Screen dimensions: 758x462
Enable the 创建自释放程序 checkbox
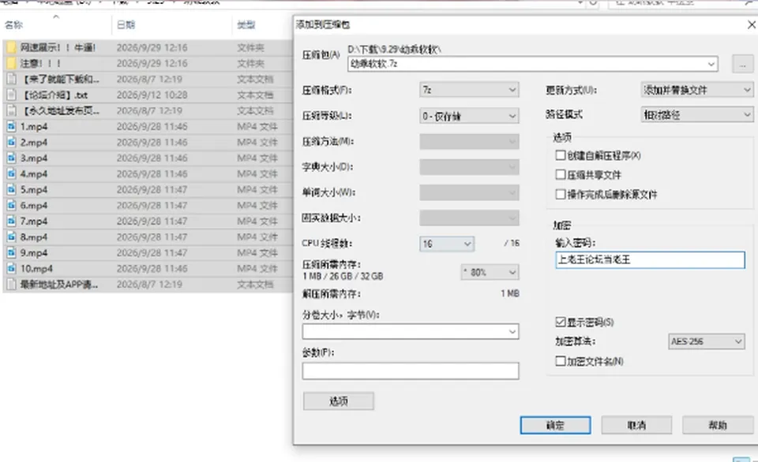[x=561, y=155]
